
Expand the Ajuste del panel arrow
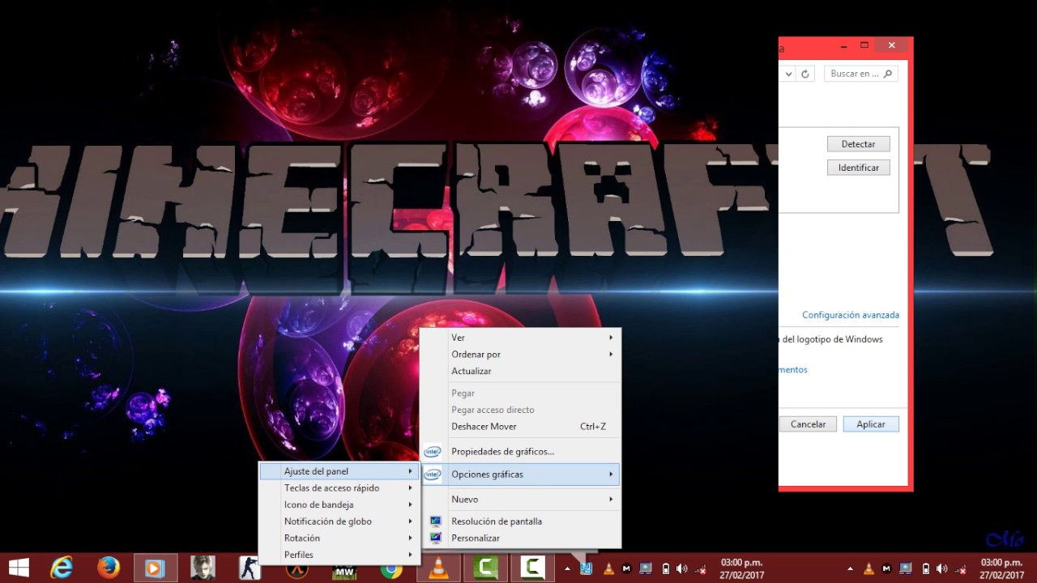[410, 471]
